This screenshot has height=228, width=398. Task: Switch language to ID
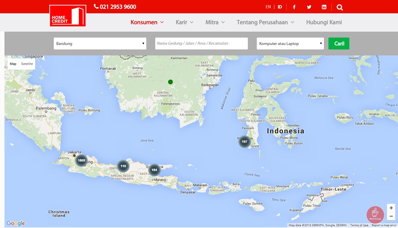coord(279,7)
